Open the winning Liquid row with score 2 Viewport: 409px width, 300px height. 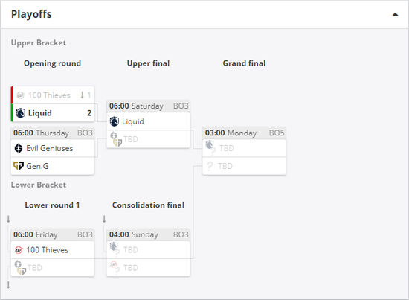coord(53,113)
